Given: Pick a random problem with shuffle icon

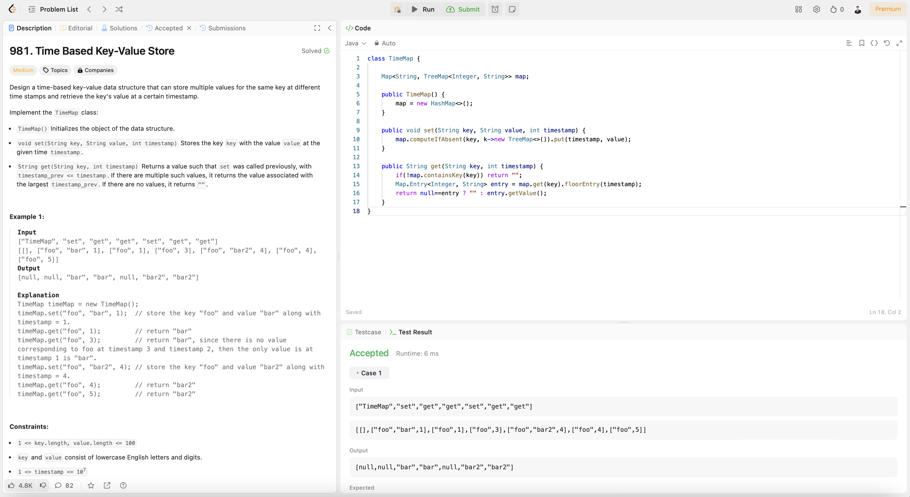Looking at the screenshot, I should tap(119, 10).
